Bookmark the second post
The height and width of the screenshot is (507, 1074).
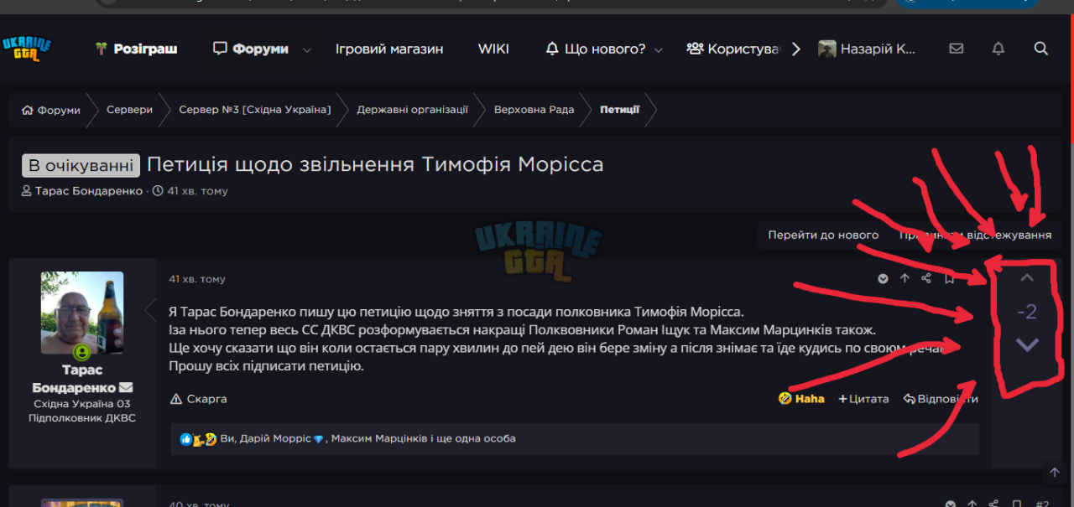point(1016,504)
